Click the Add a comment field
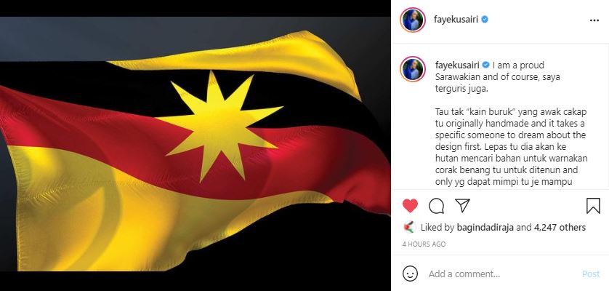This screenshot has width=609, height=291. (501, 274)
